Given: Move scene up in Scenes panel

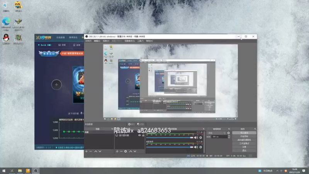Looking at the screenshot, I should pos(95,151).
